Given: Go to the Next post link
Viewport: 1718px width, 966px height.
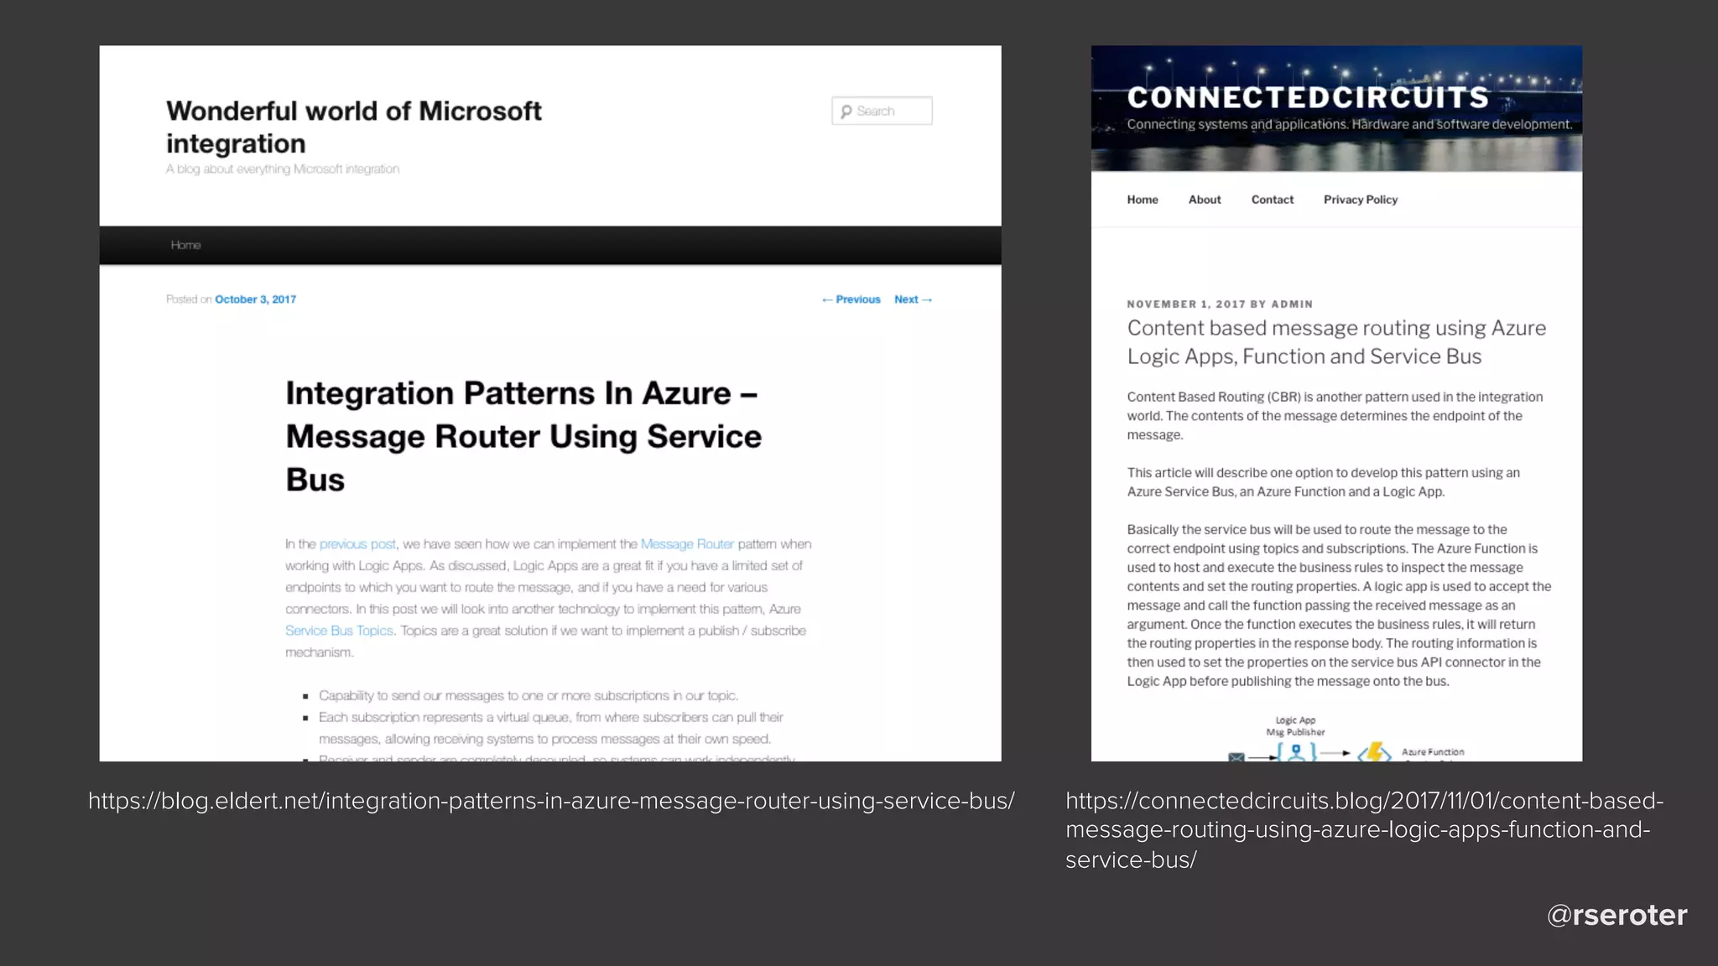Looking at the screenshot, I should pyautogui.click(x=913, y=299).
